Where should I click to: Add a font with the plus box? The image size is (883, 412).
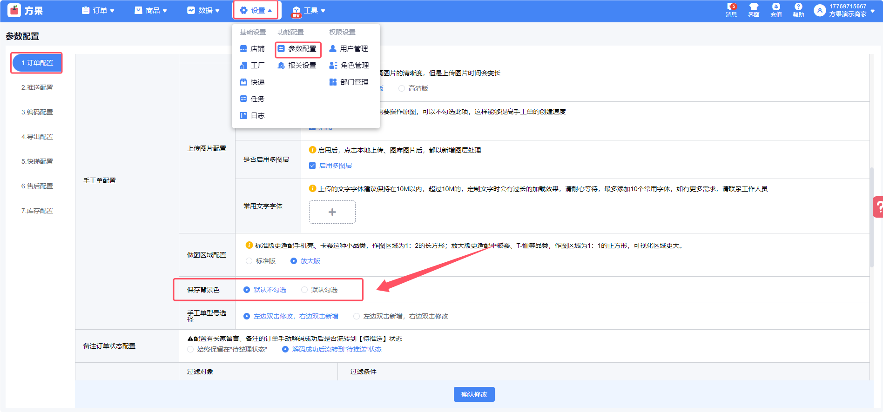coord(332,212)
